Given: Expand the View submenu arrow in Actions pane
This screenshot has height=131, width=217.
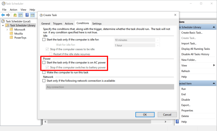Looking at the screenshot, I should tap(214, 65).
